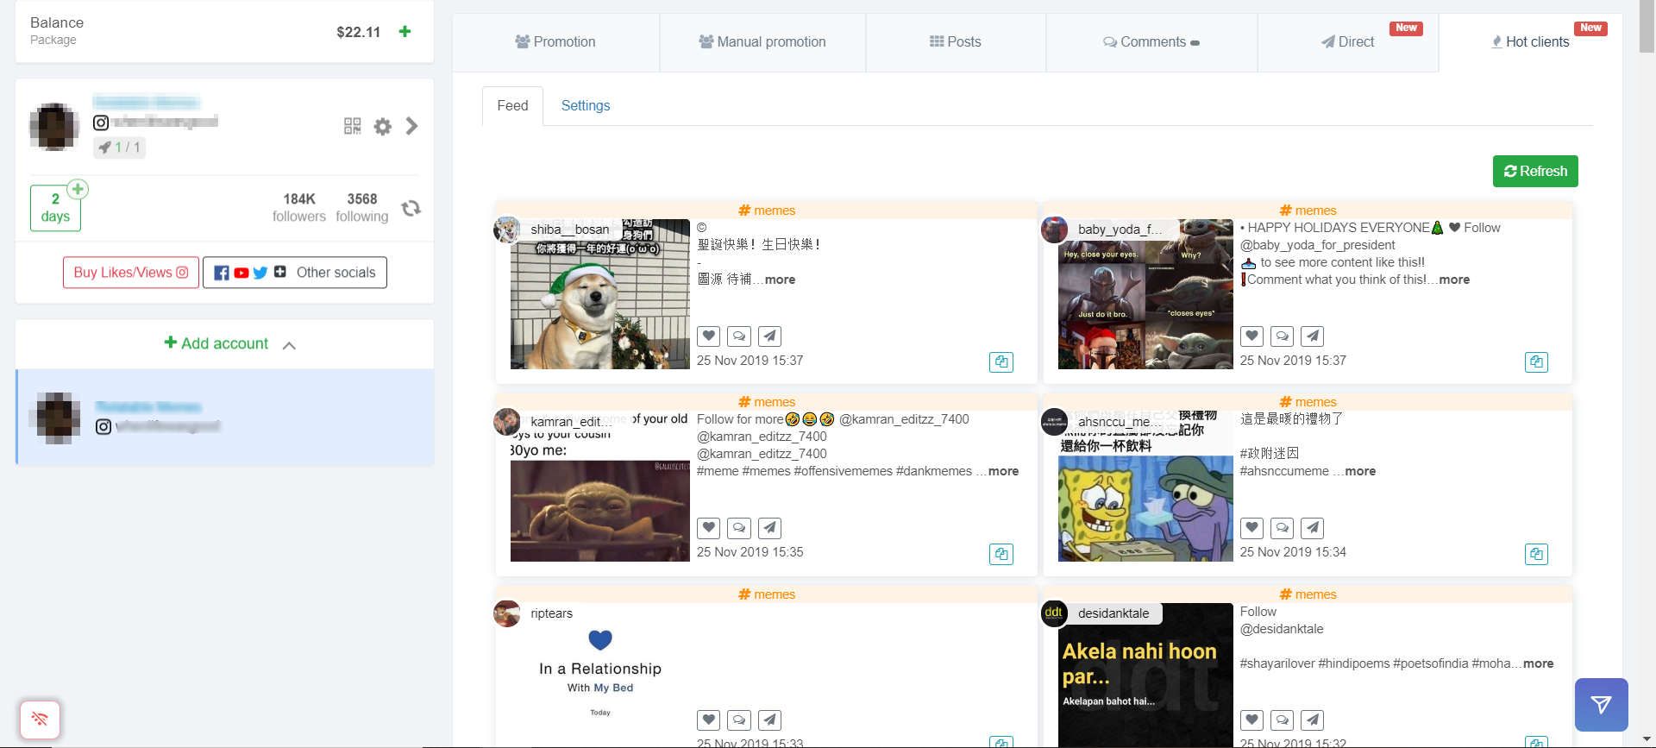Copy the ahsnccu_me post icon

pyautogui.click(x=1536, y=553)
